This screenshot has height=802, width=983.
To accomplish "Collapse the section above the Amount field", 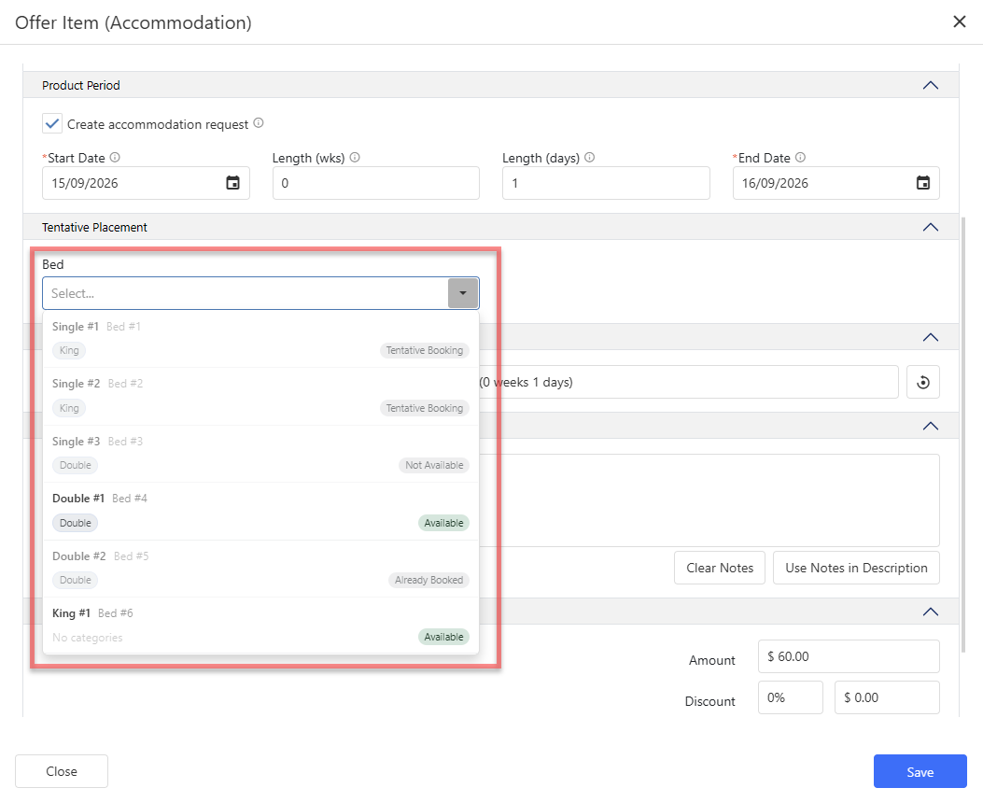I will [x=931, y=612].
